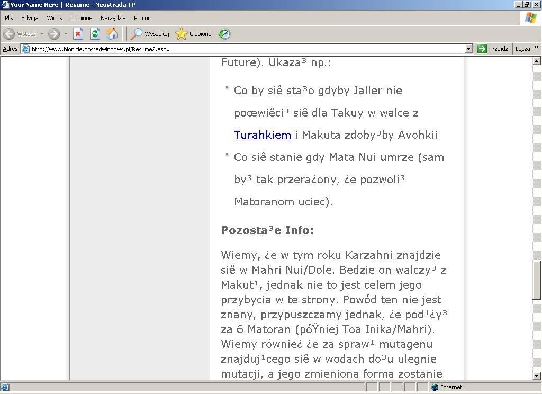Open the Ulubione menu in menu bar
Screen dimensions: 542x394
pos(81,18)
